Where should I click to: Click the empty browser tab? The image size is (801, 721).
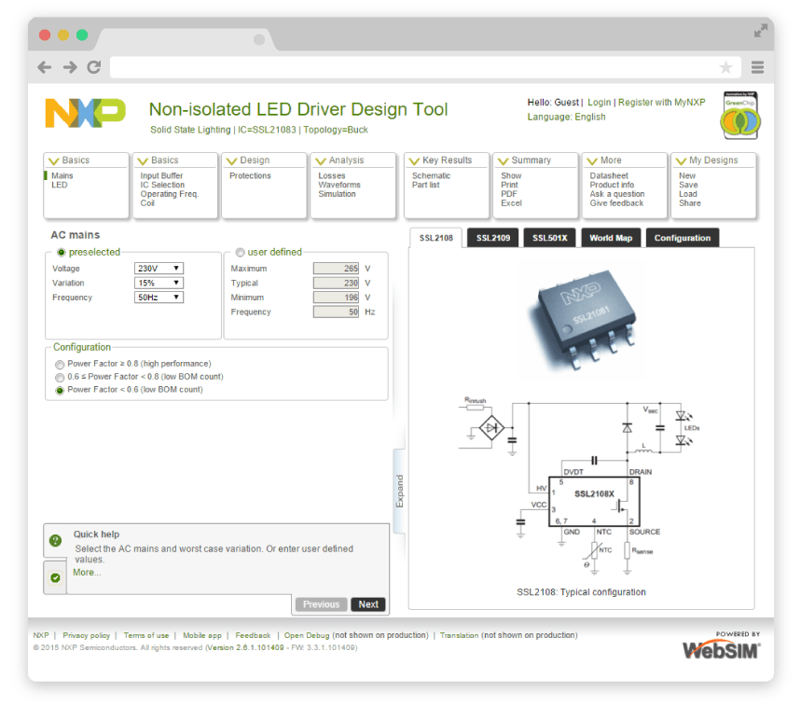tap(186, 39)
